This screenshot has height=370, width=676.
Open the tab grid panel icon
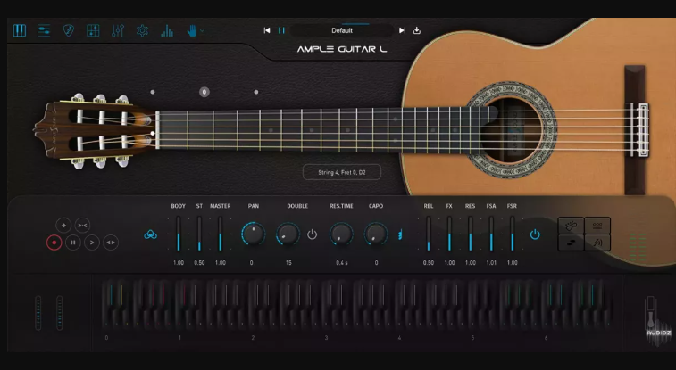93,30
